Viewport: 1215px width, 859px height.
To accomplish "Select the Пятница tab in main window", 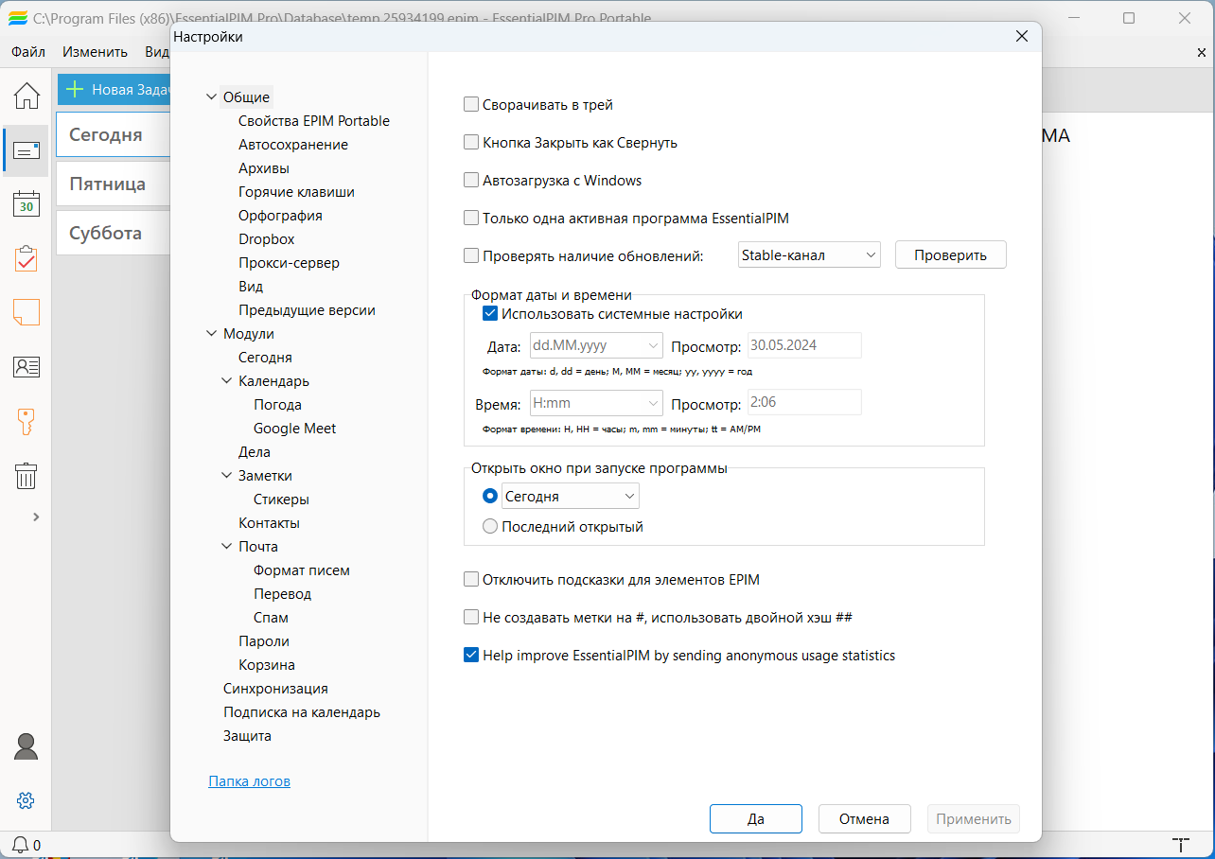I will pos(112,184).
